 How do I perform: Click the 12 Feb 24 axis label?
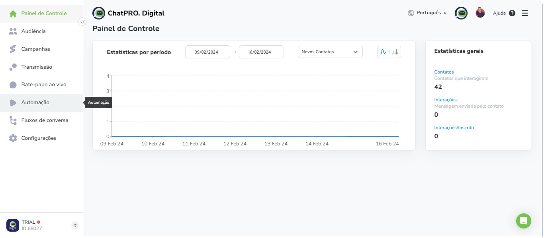point(235,144)
